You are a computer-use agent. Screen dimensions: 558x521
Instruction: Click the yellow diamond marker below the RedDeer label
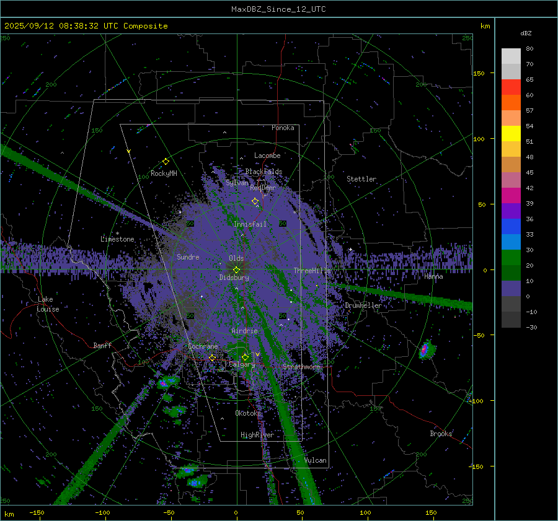(255, 201)
